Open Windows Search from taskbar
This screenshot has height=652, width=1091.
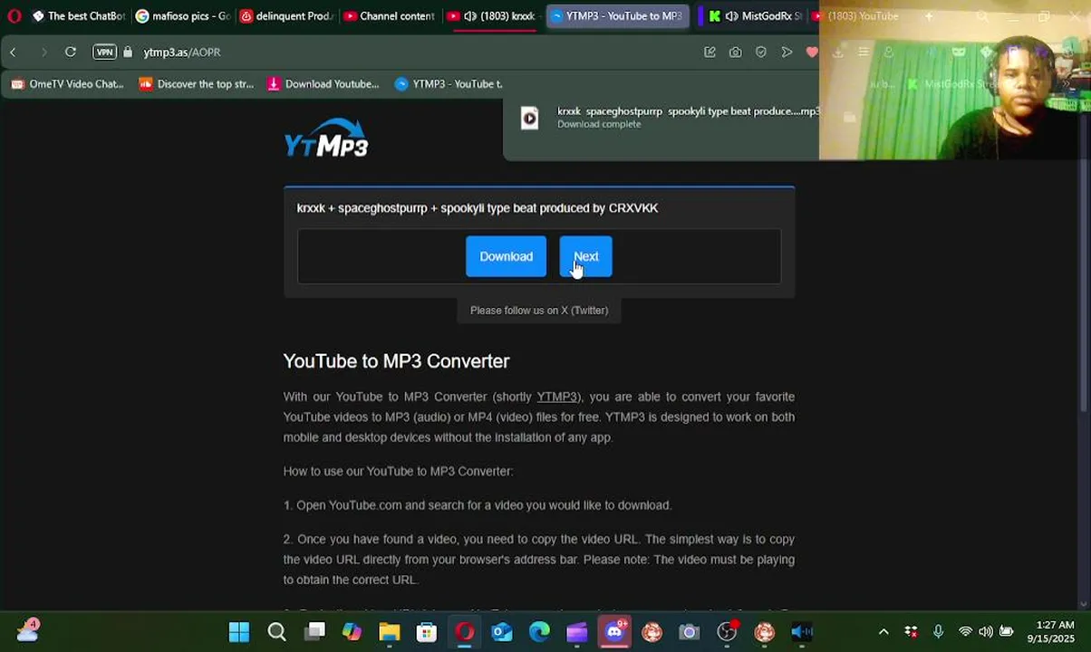[x=276, y=632]
